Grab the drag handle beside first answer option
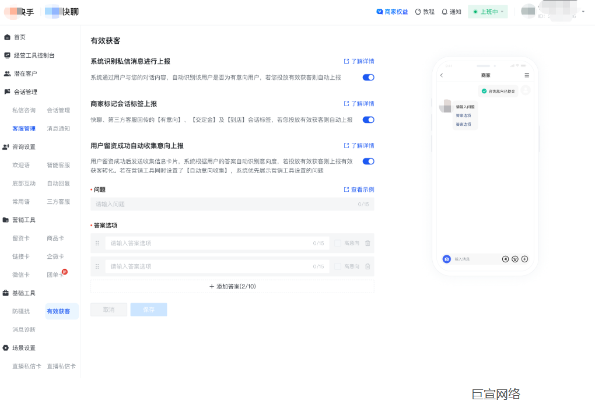The width and height of the screenshot is (595, 408). click(97, 243)
